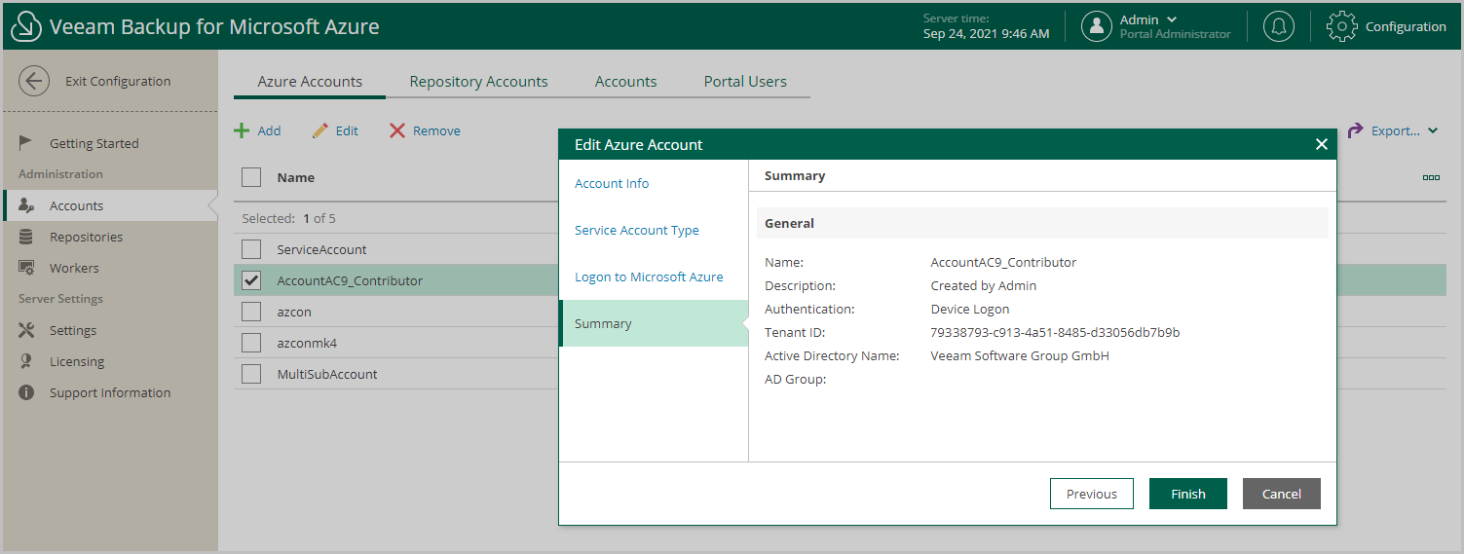The image size is (1464, 554).
Task: Open Configuration via the gear icon
Action: (1342, 26)
